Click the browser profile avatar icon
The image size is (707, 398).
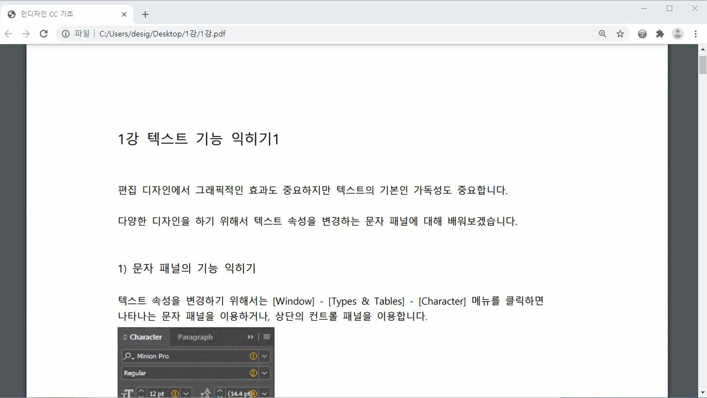[x=677, y=33]
